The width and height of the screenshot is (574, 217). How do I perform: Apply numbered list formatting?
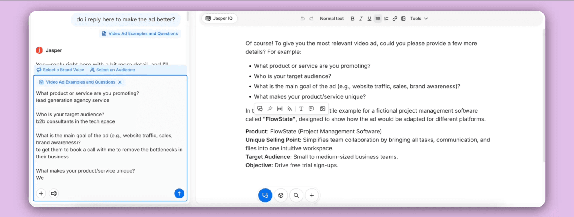(386, 19)
